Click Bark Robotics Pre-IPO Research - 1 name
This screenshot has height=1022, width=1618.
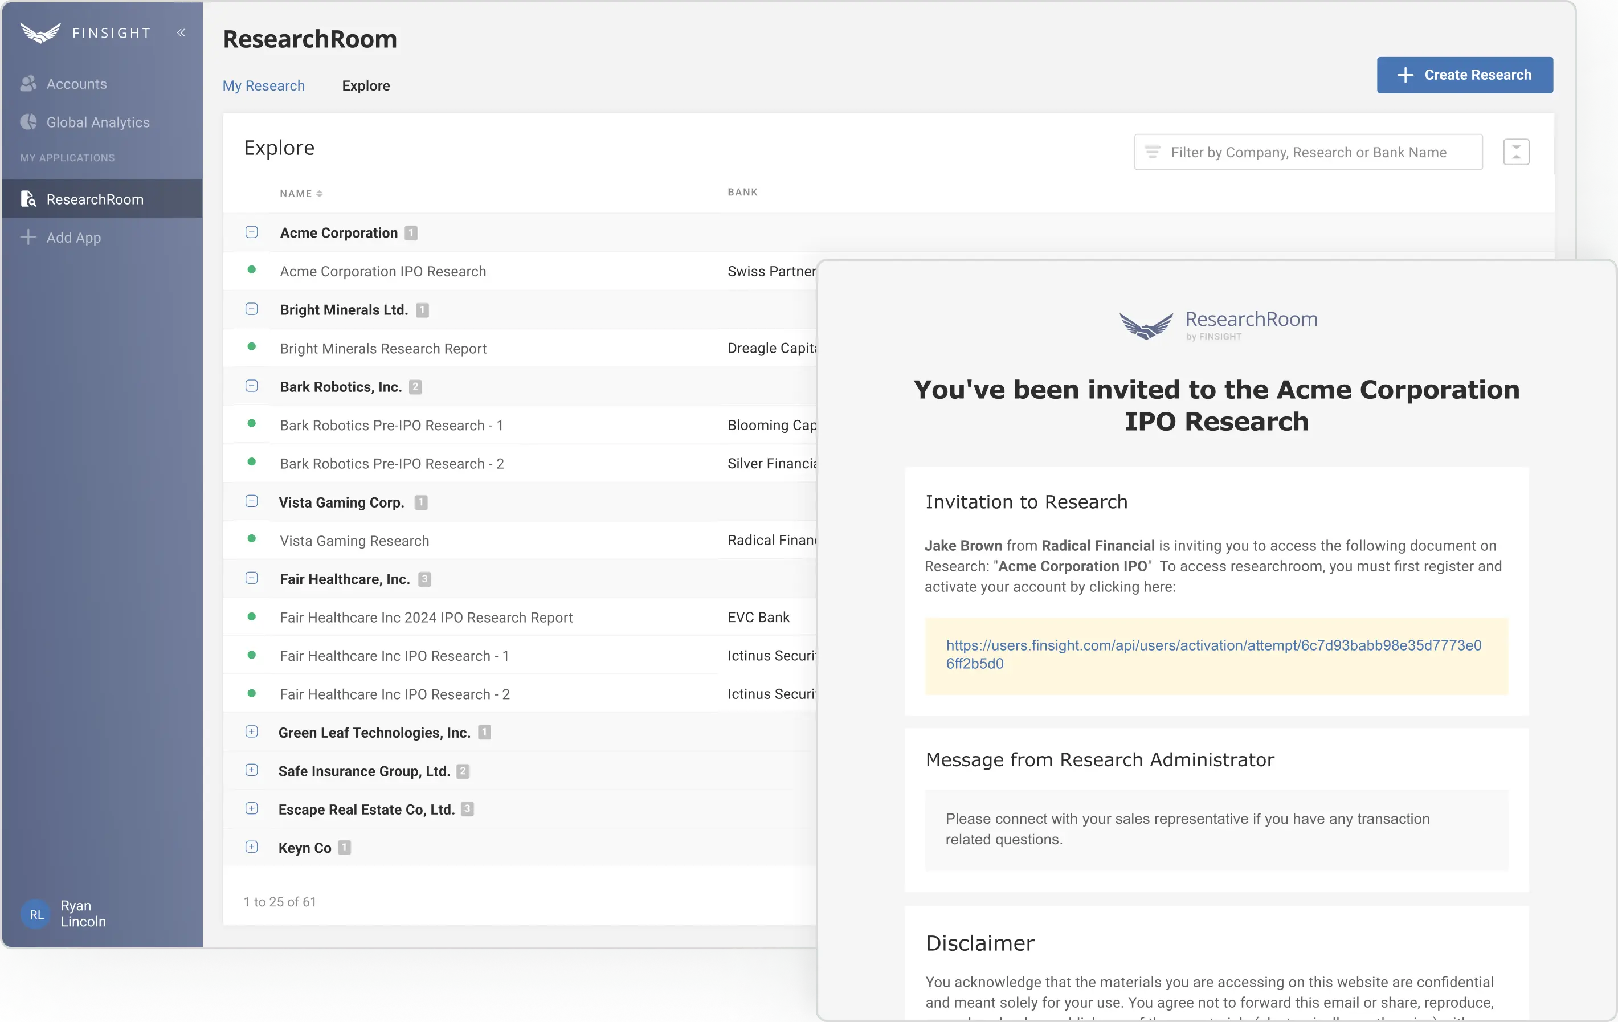click(392, 426)
